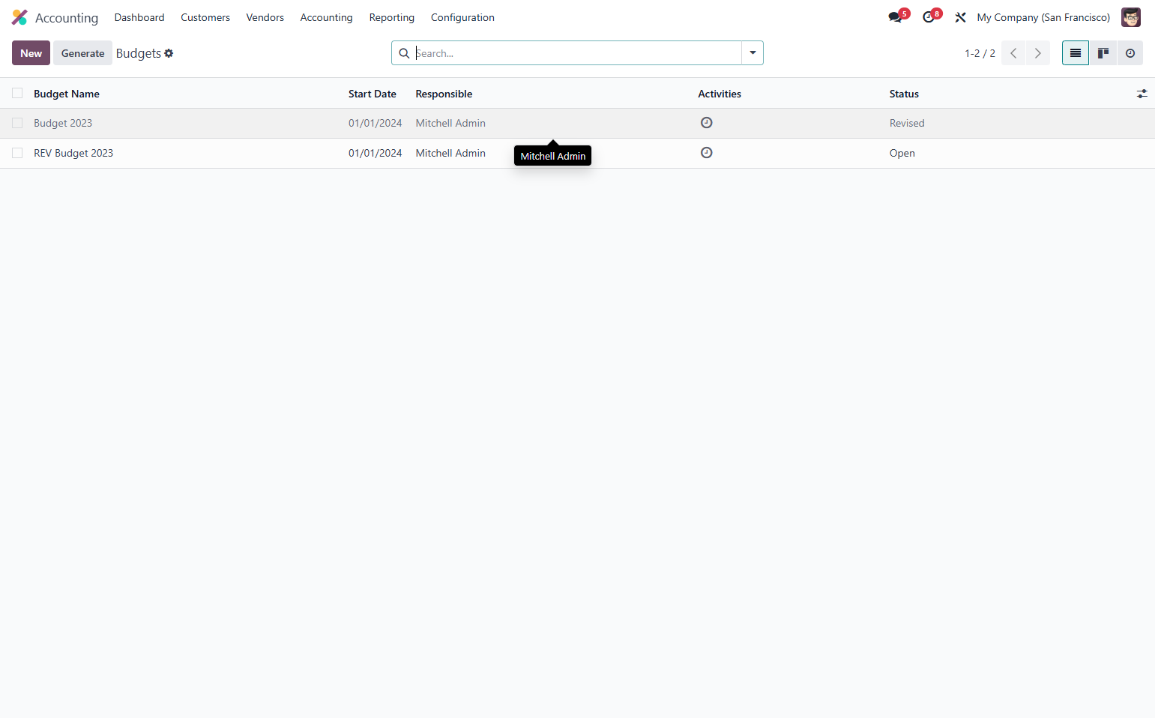Tick the Budget 2023 row checkbox
Screen dimensions: 1155x718
coord(17,123)
